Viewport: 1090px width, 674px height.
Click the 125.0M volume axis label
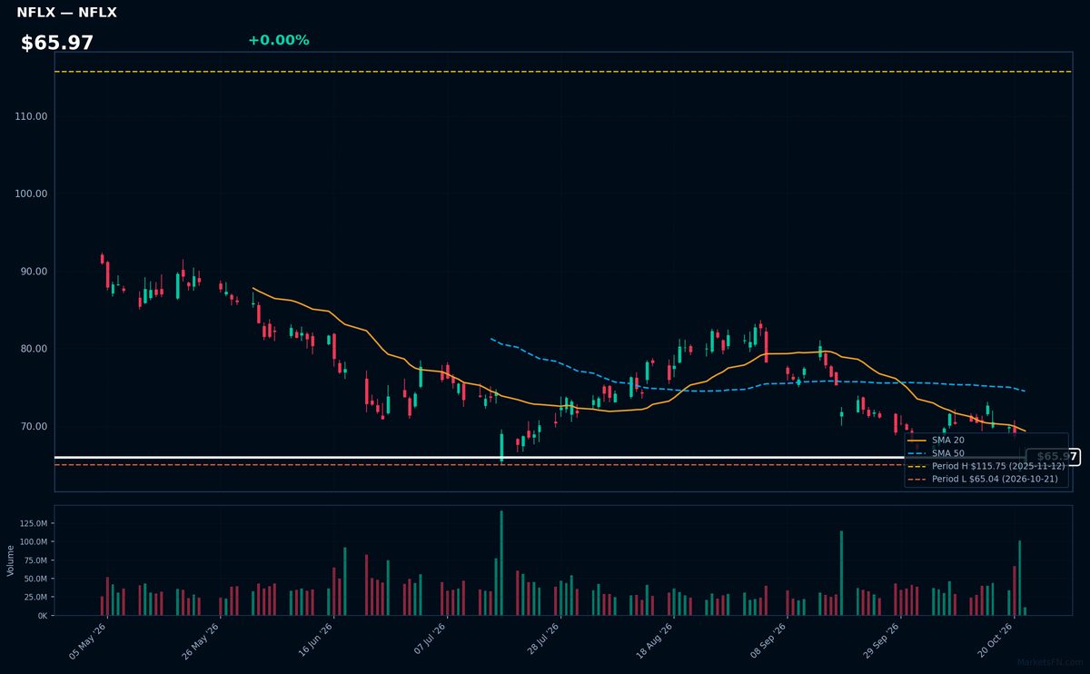click(x=35, y=523)
